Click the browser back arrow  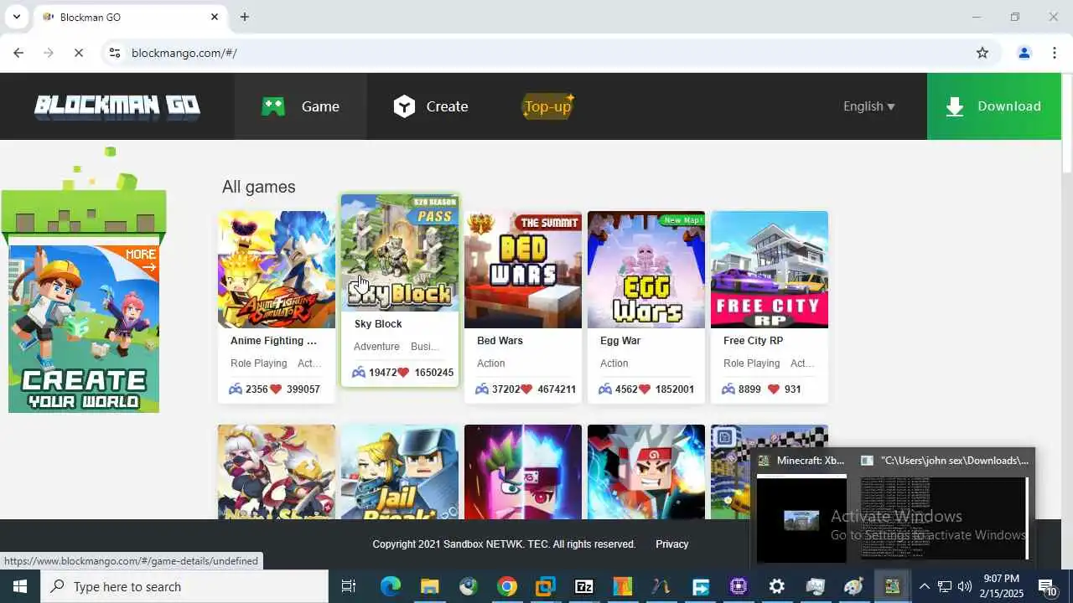pos(18,53)
